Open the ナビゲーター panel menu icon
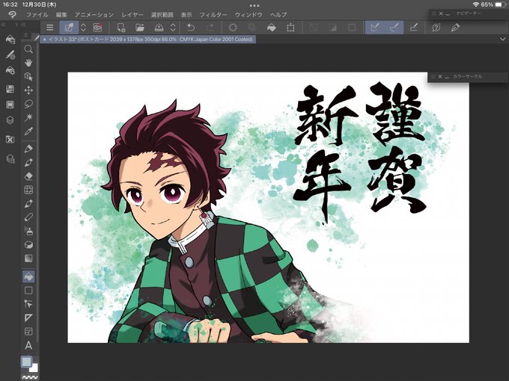This screenshot has width=509, height=381. pos(433,13)
